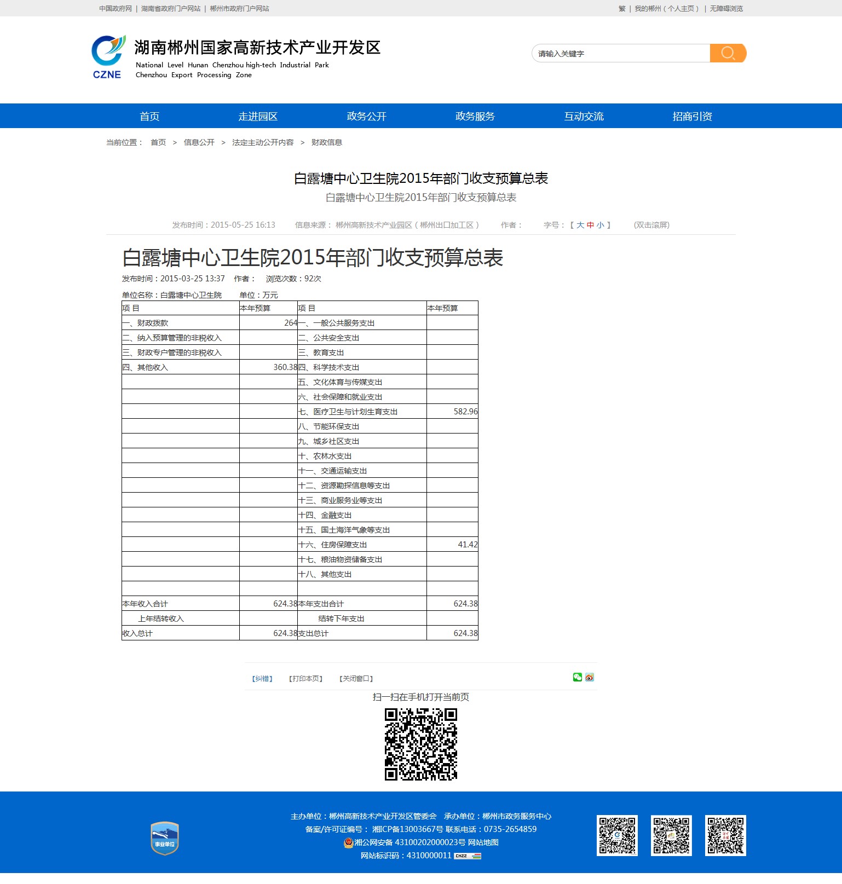Share via the Weibo icon

pyautogui.click(x=590, y=677)
